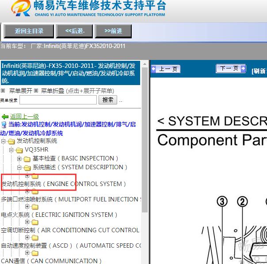Open 发动机控制系统 (ENGINE CONTROL SYSTEM) item
Screen dimensions: 267x264
click(x=63, y=184)
